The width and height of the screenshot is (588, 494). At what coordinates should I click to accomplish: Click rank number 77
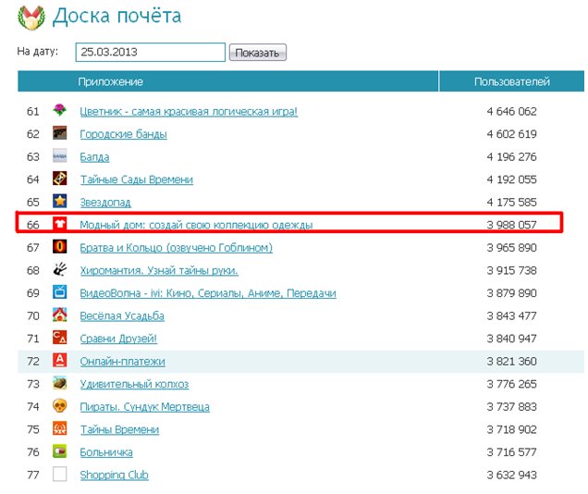[33, 475]
